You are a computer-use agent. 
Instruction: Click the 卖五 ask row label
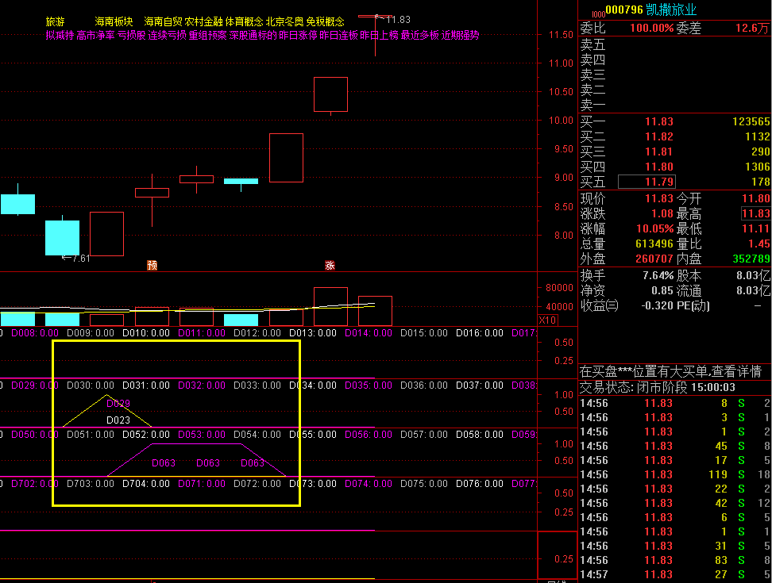click(593, 45)
